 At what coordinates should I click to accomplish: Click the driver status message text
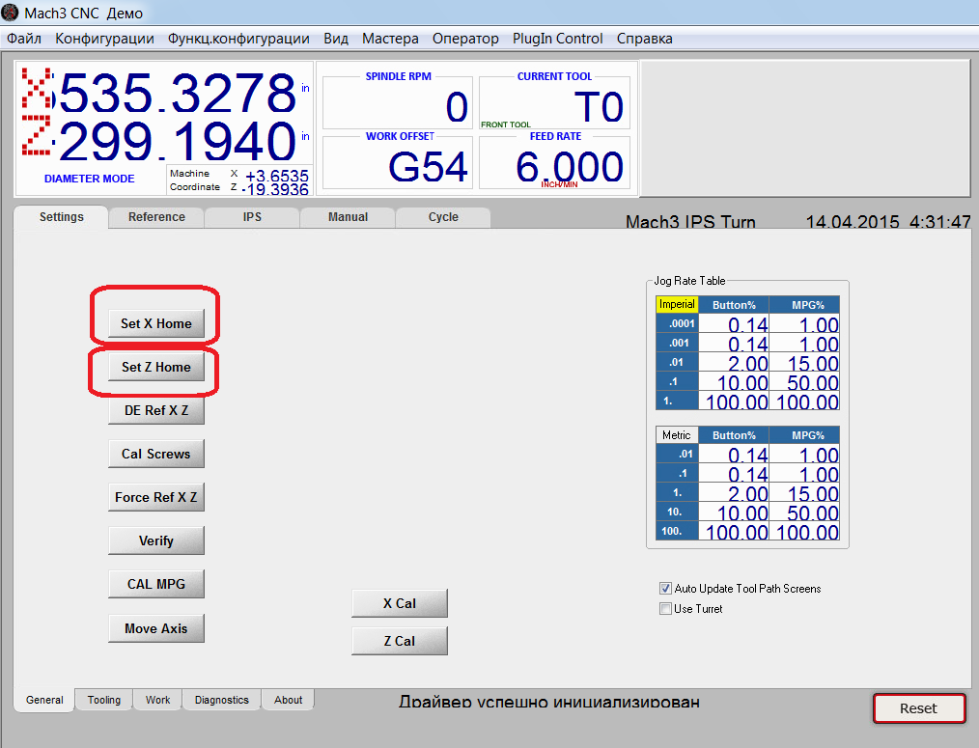(548, 703)
